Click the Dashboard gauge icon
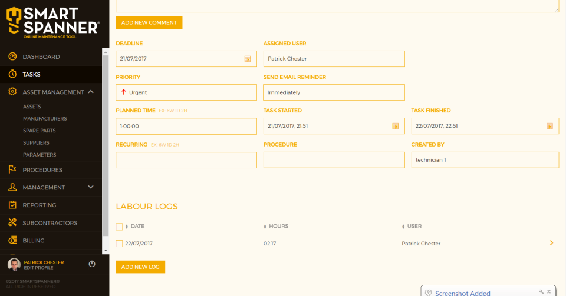This screenshot has height=296, width=566. click(x=12, y=56)
